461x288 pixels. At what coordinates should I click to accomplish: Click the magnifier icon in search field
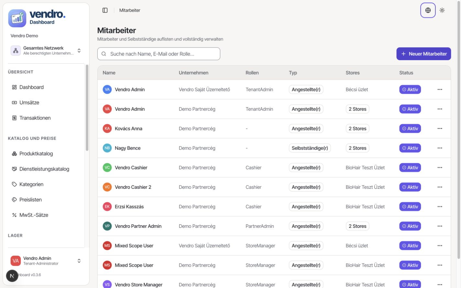point(104,54)
